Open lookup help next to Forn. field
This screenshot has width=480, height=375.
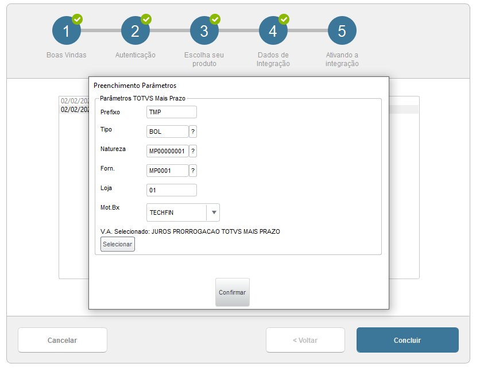[193, 171]
